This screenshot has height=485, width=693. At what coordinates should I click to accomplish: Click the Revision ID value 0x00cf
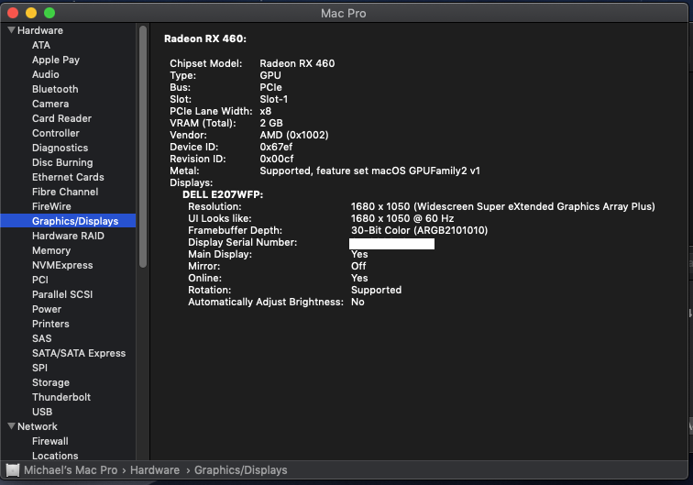(x=277, y=159)
